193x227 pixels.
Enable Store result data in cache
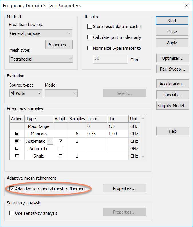point(90,26)
